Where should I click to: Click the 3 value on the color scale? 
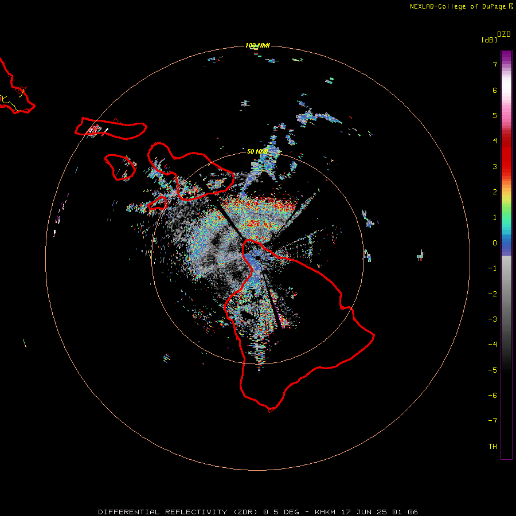click(x=495, y=166)
